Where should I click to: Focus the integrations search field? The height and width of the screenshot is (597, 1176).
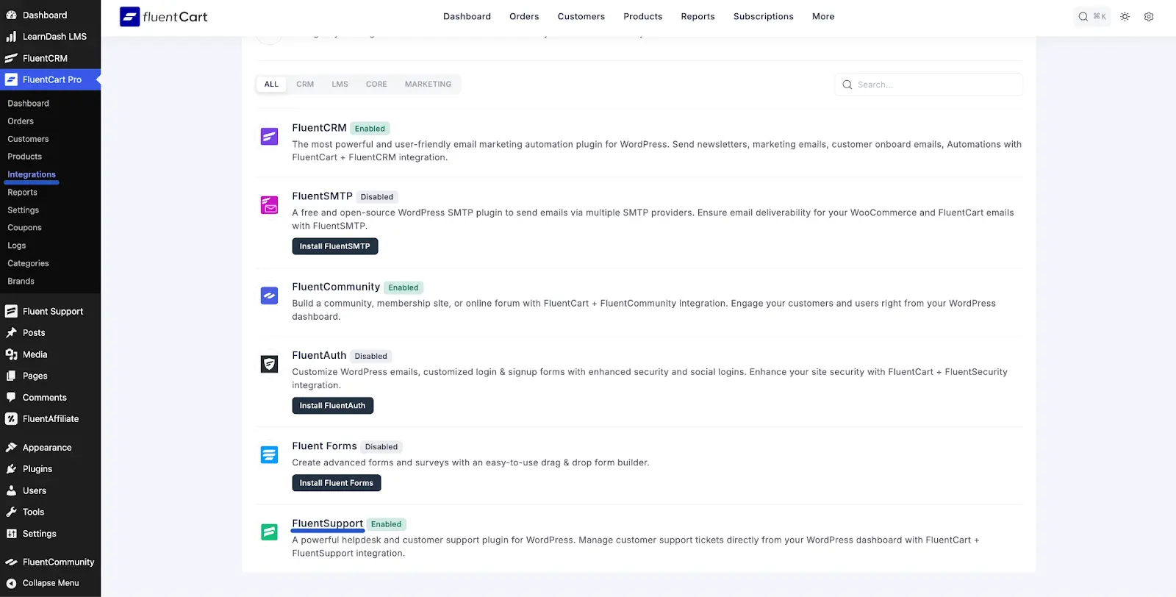coord(933,85)
